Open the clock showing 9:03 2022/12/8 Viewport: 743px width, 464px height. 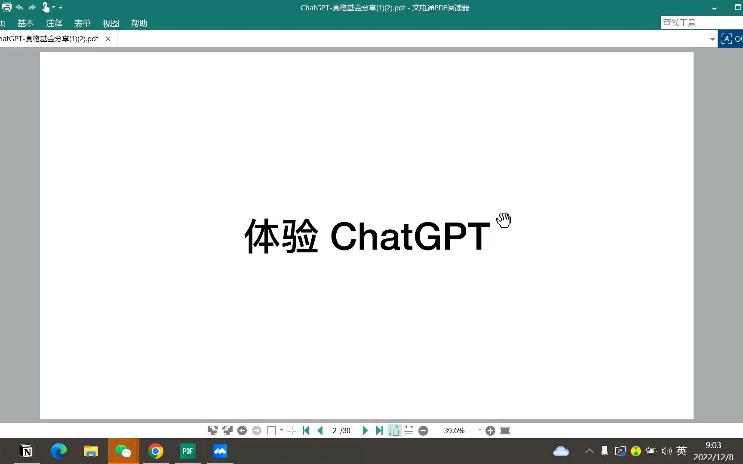pyautogui.click(x=713, y=451)
